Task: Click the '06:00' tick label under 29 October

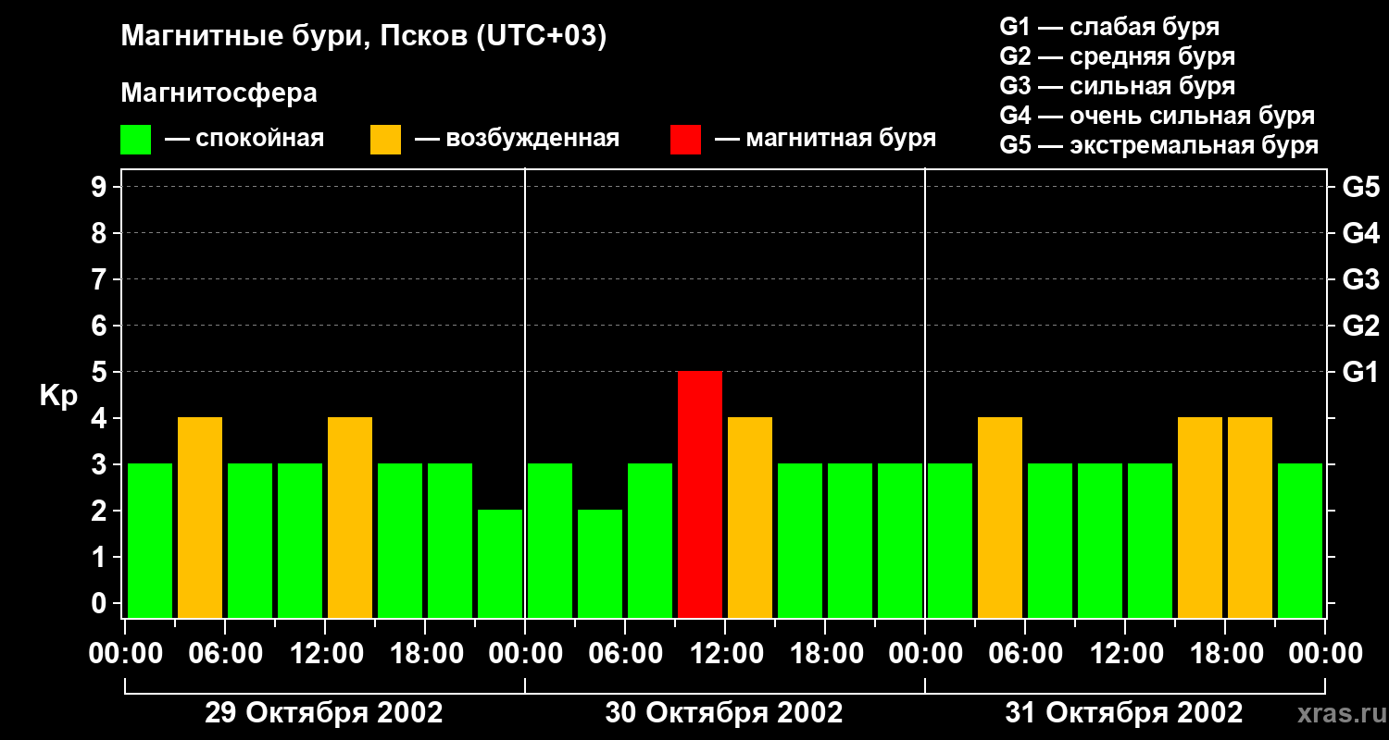Action: (224, 654)
